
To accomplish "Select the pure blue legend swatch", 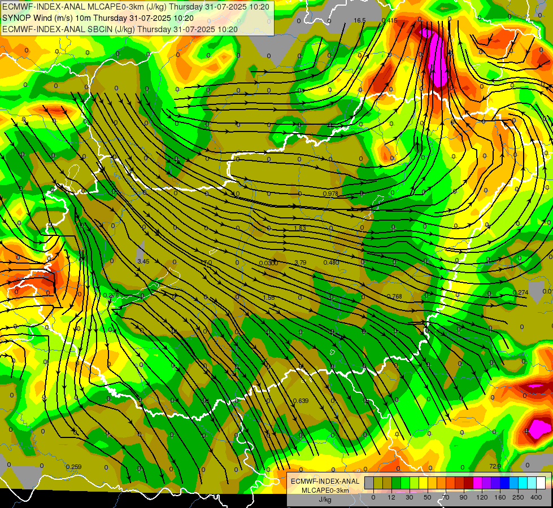I will (505, 483).
